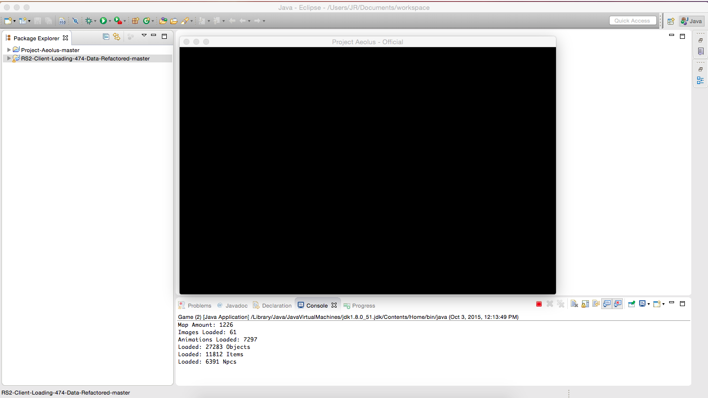Click the Open Console icon
Screen dimensions: 708x398
657,304
